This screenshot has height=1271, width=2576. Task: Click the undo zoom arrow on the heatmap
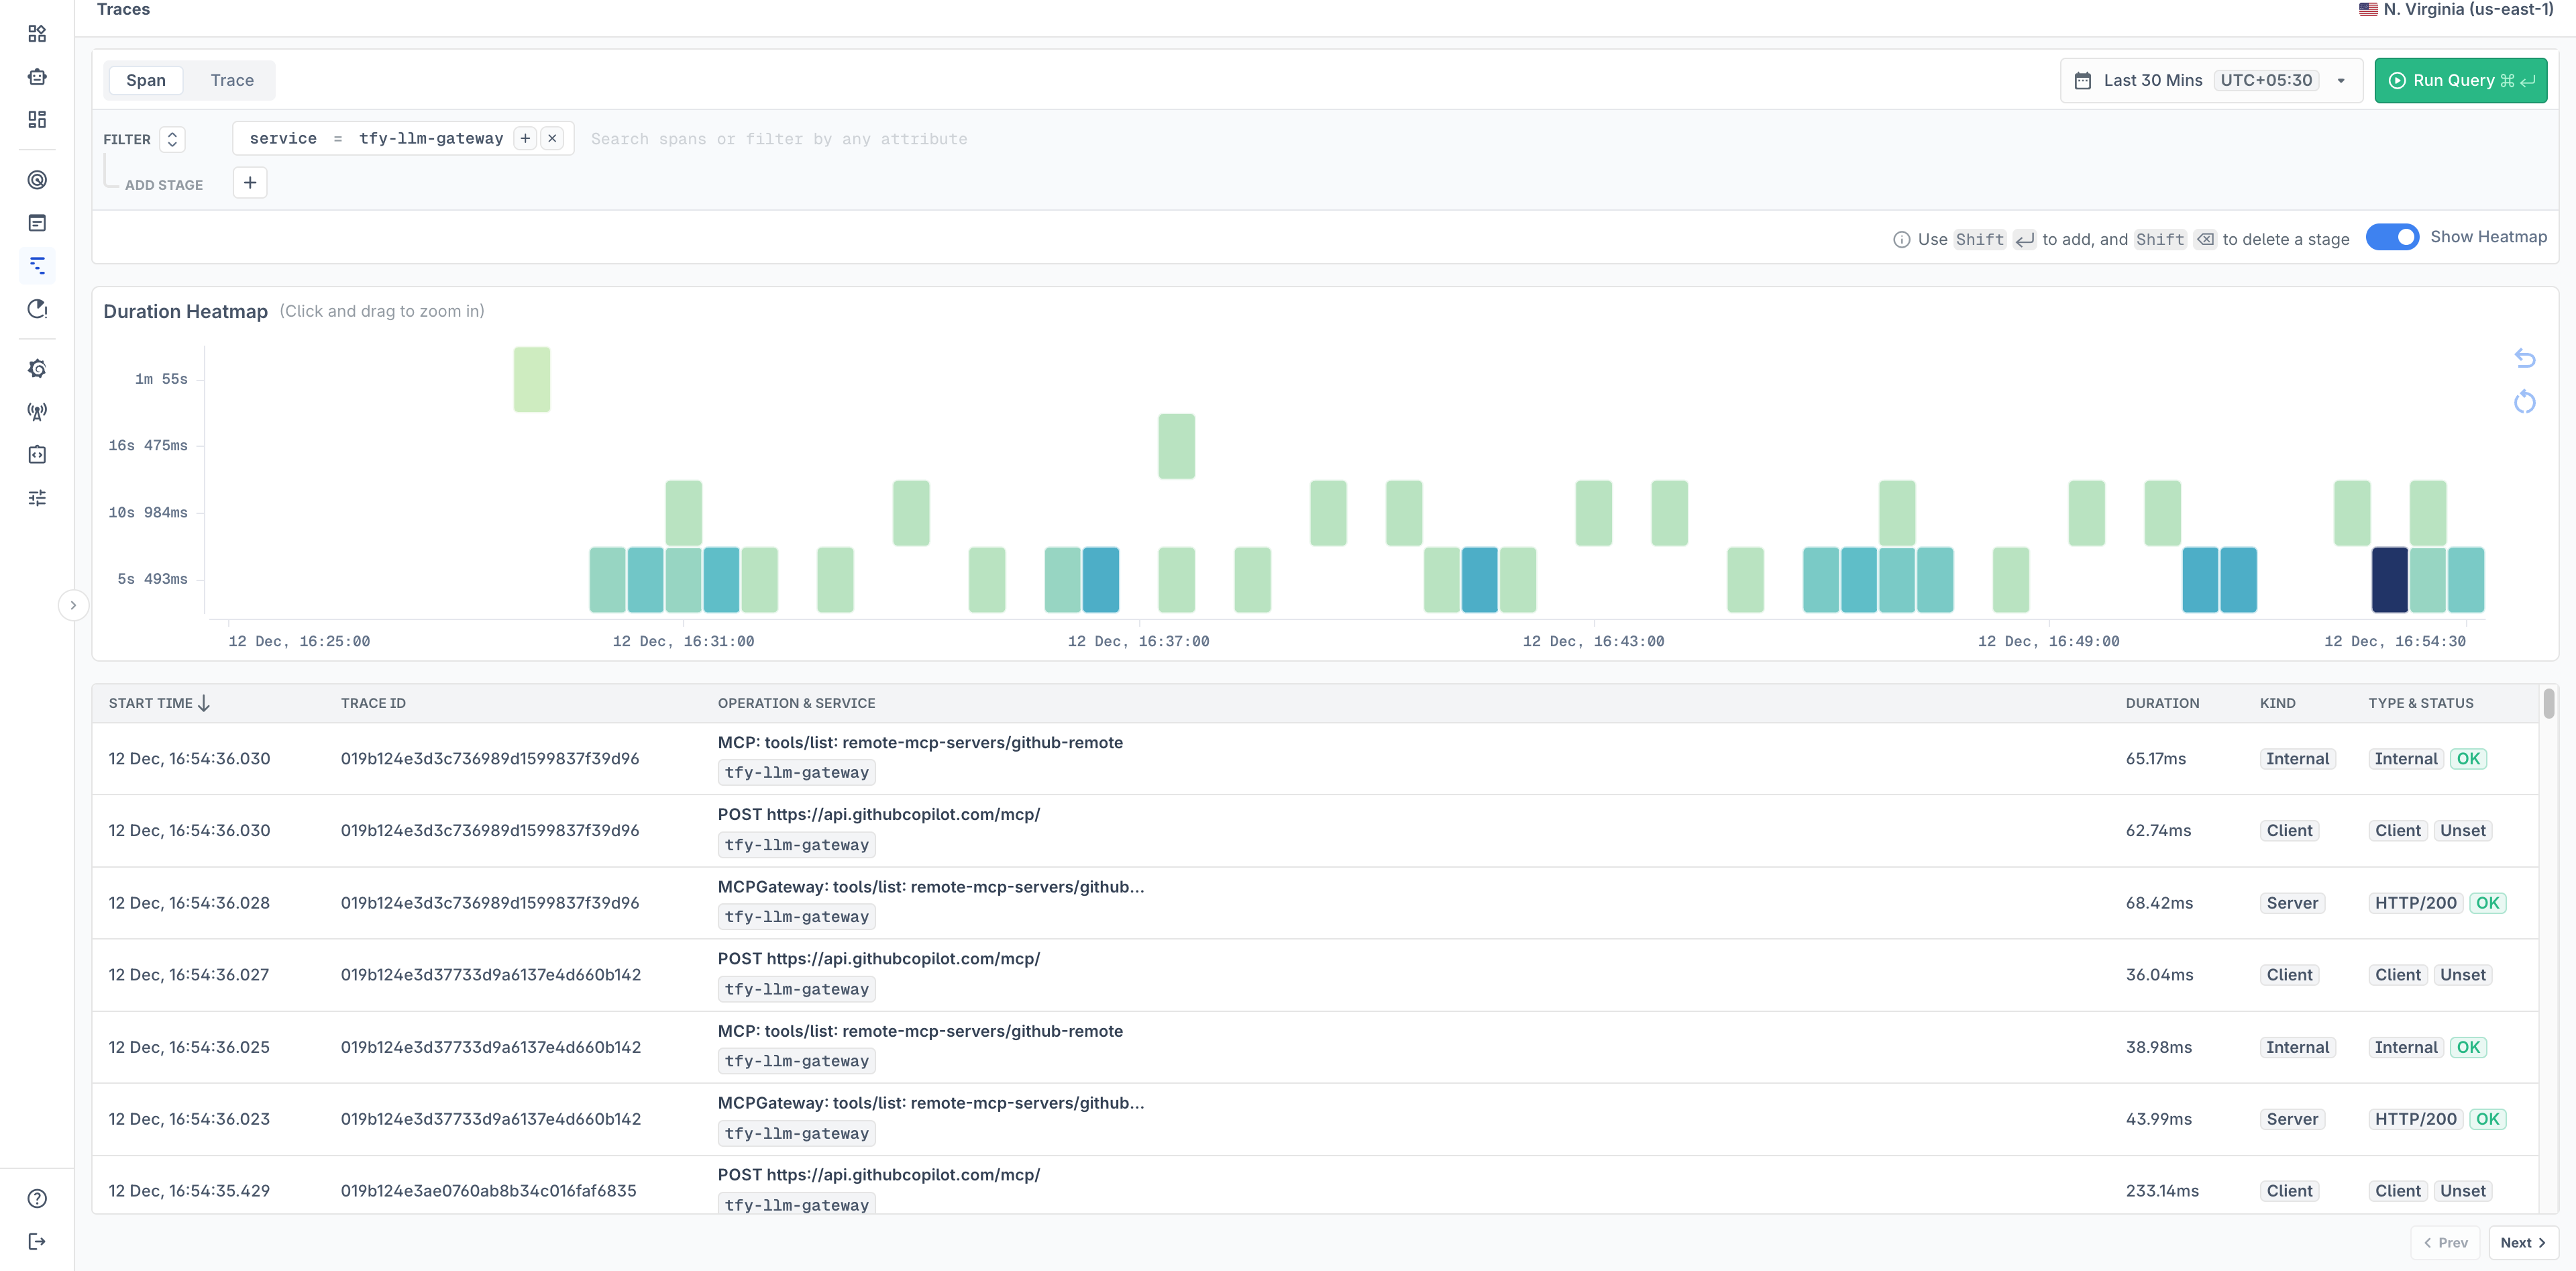click(2524, 358)
